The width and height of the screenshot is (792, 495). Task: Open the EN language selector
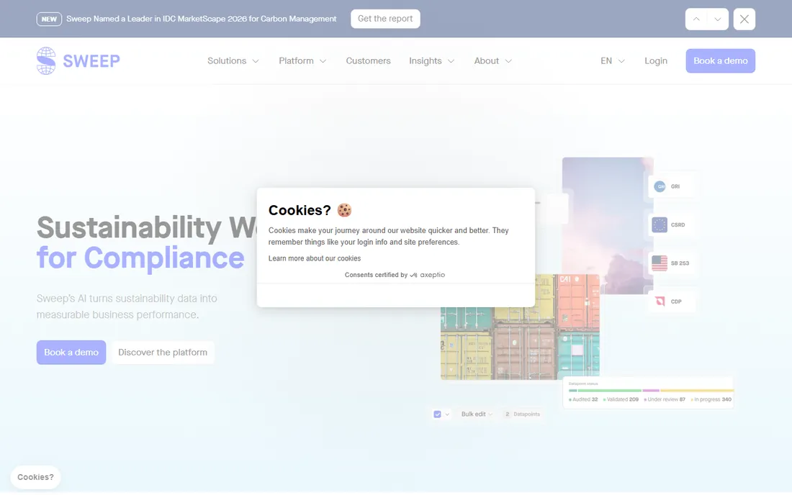click(x=613, y=60)
